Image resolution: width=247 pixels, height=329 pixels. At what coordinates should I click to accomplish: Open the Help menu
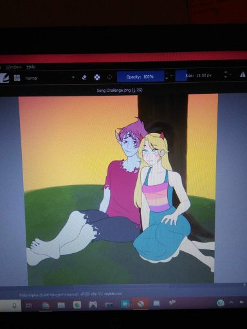31,67
